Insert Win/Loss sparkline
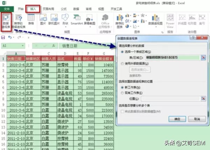Image resolution: width=210 pixels, height=150 pixels. pos(202,19)
